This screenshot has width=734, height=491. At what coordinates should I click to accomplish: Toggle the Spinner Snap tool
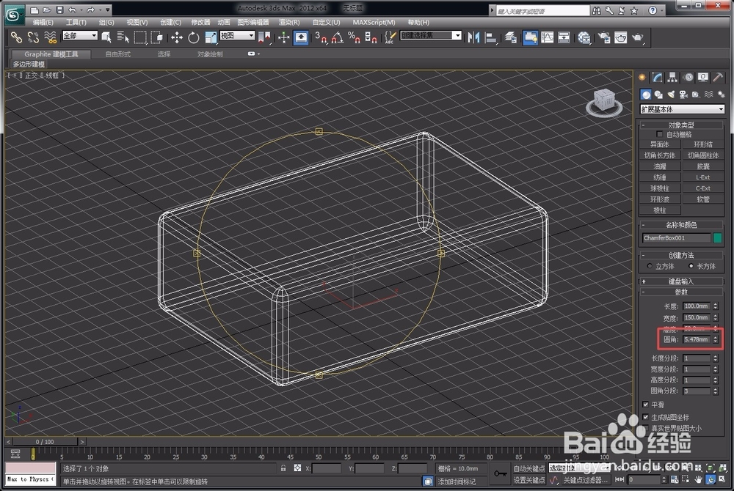371,37
